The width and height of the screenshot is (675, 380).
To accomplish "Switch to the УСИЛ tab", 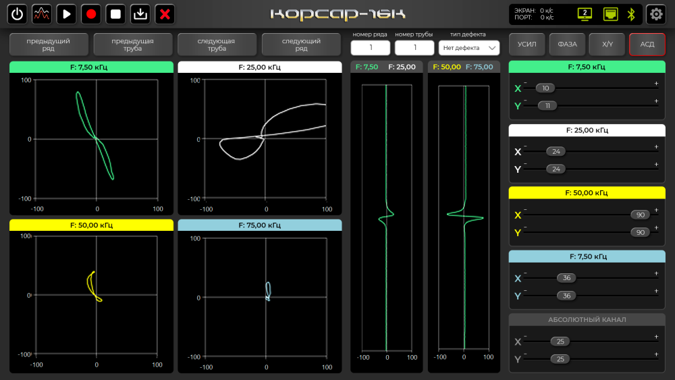I will click(x=527, y=45).
